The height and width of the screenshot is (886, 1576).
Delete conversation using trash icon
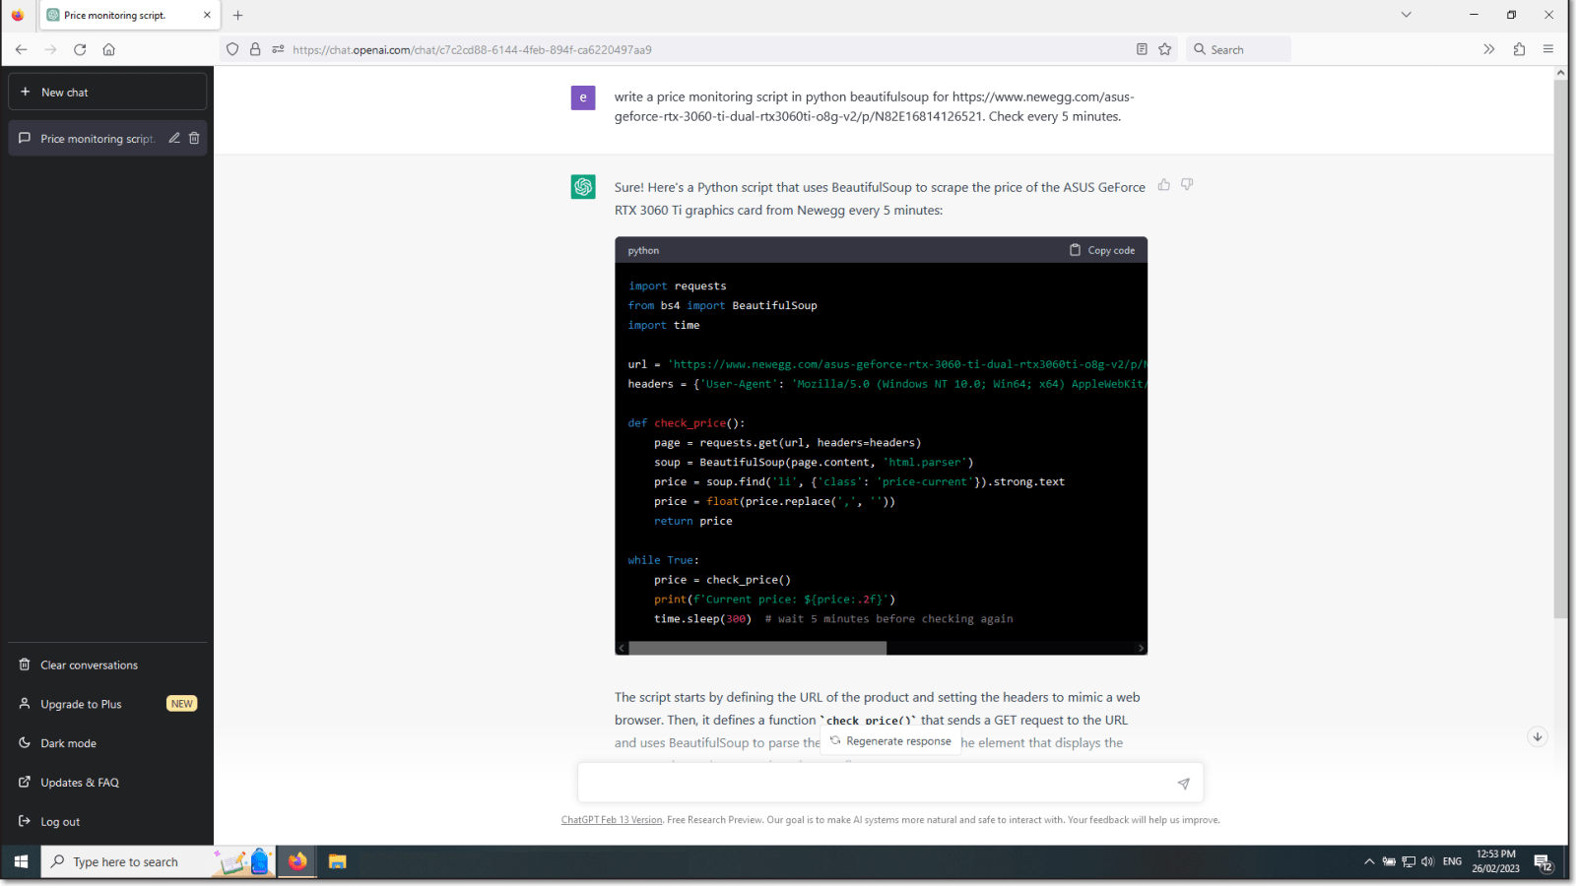[x=194, y=139]
